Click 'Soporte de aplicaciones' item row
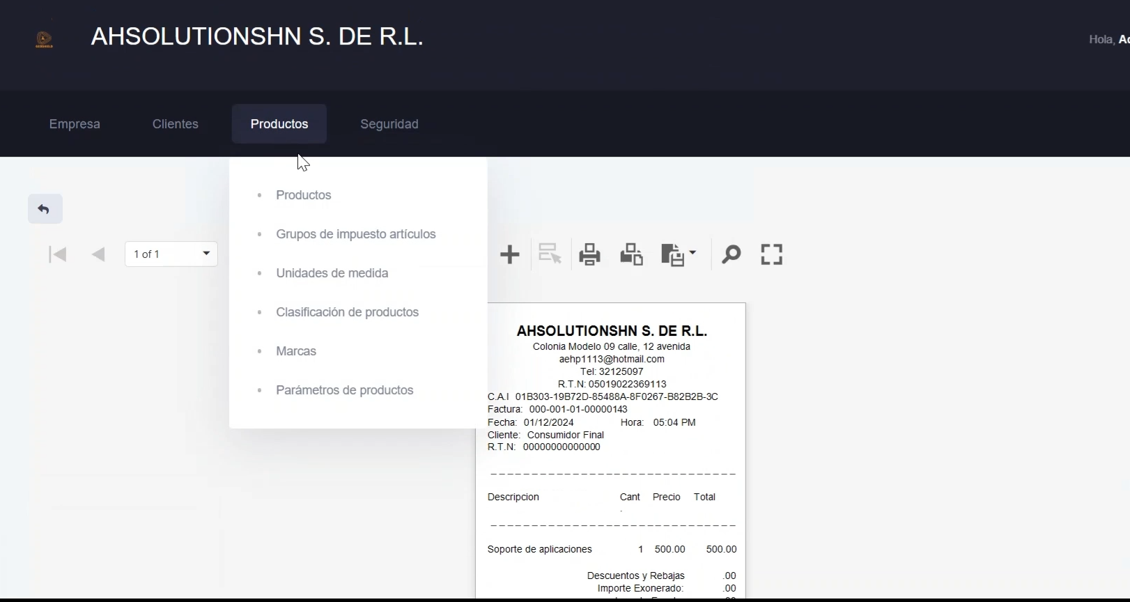The width and height of the screenshot is (1130, 602). 612,549
